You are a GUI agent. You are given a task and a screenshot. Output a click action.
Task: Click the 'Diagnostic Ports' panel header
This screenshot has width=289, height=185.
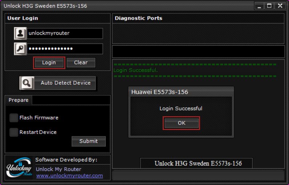point(138,18)
